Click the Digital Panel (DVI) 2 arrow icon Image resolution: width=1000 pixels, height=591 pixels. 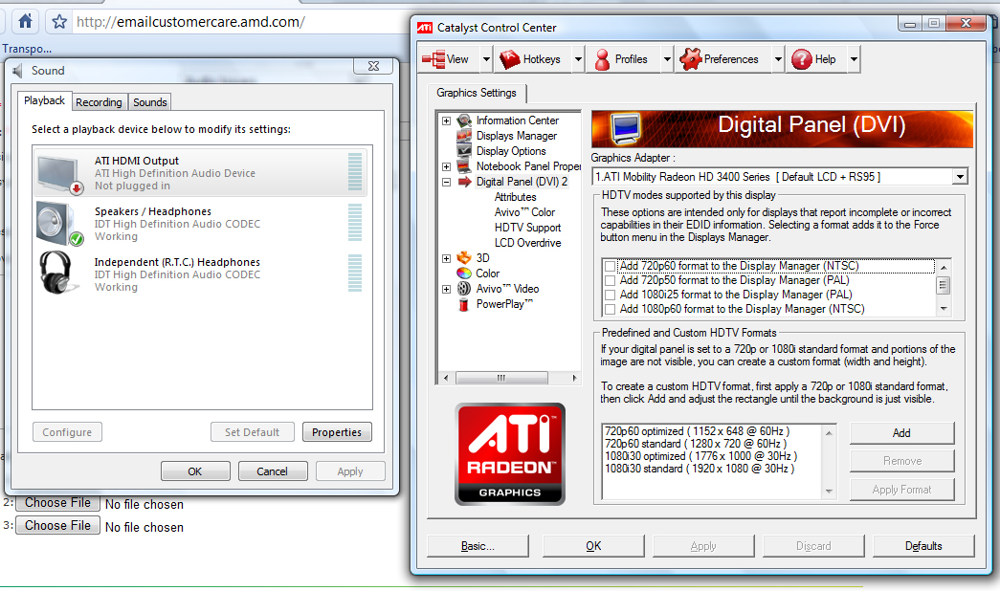(464, 182)
